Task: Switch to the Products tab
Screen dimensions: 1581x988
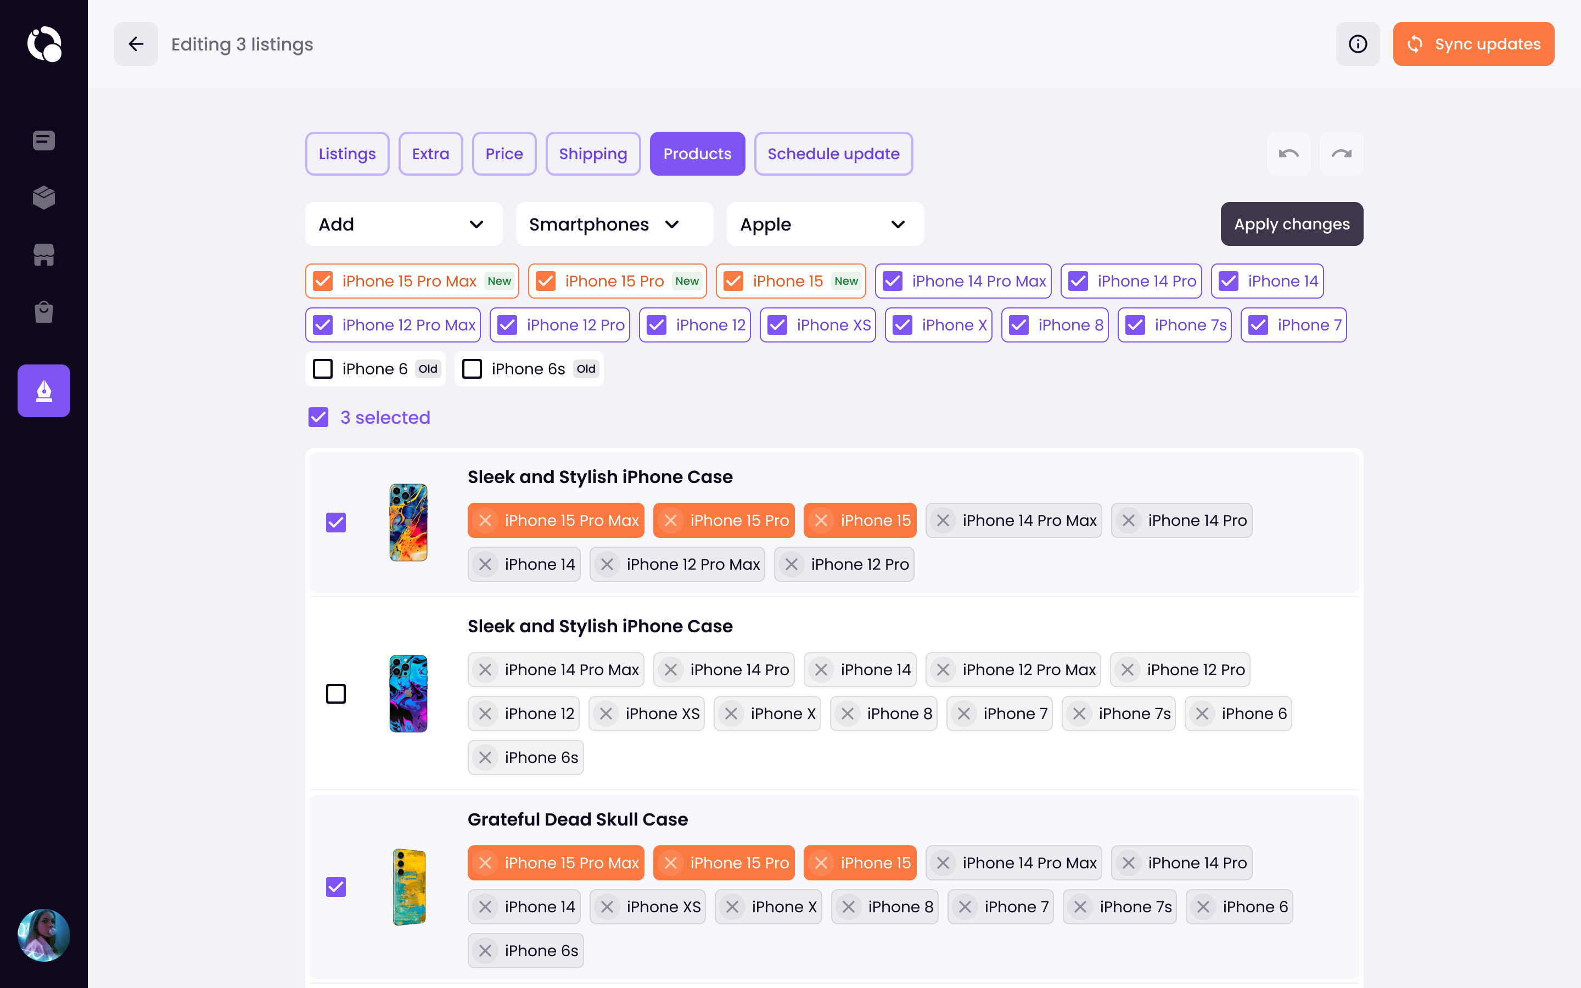Action: [697, 154]
